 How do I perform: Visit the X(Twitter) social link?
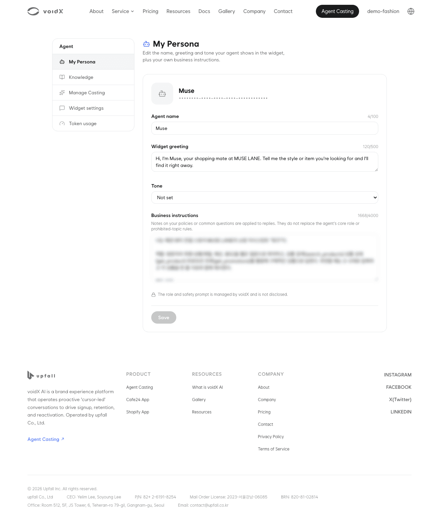point(400,399)
